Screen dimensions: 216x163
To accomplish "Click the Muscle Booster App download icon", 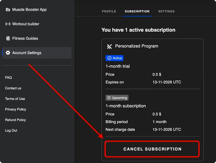I will pyautogui.click(x=8, y=10).
